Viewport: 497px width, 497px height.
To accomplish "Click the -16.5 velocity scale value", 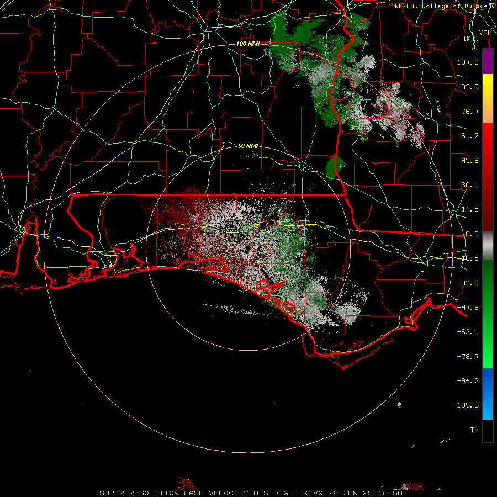I will pos(470,258).
